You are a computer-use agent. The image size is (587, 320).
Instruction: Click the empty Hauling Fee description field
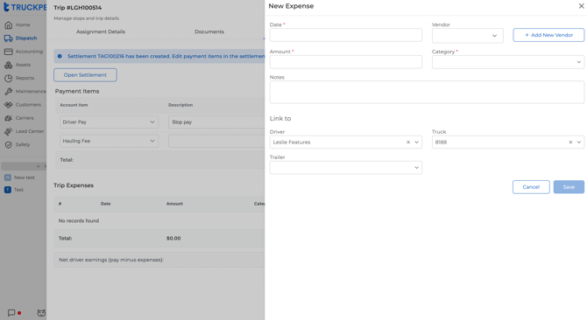tap(216, 141)
